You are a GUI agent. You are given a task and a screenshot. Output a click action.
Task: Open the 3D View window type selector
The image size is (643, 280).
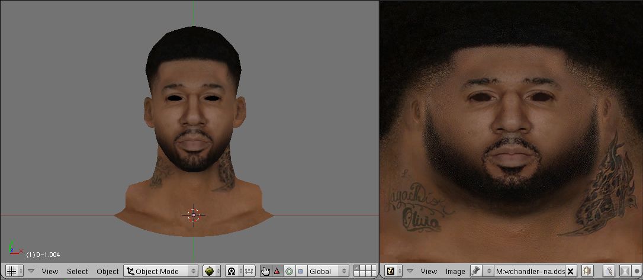pos(12,271)
